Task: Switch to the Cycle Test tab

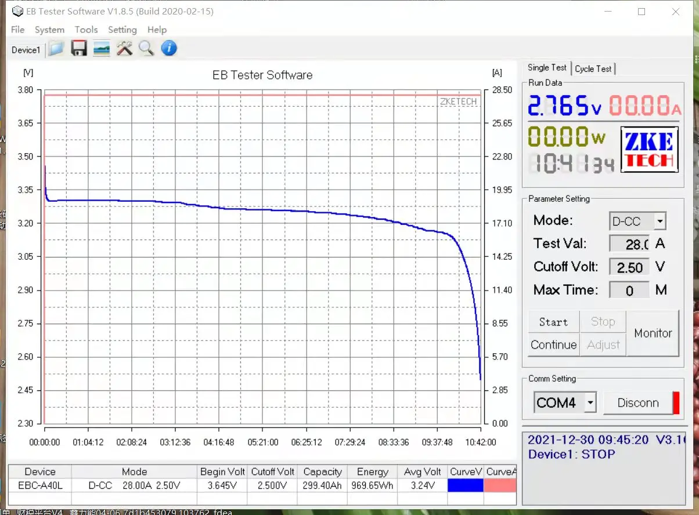Action: (593, 68)
